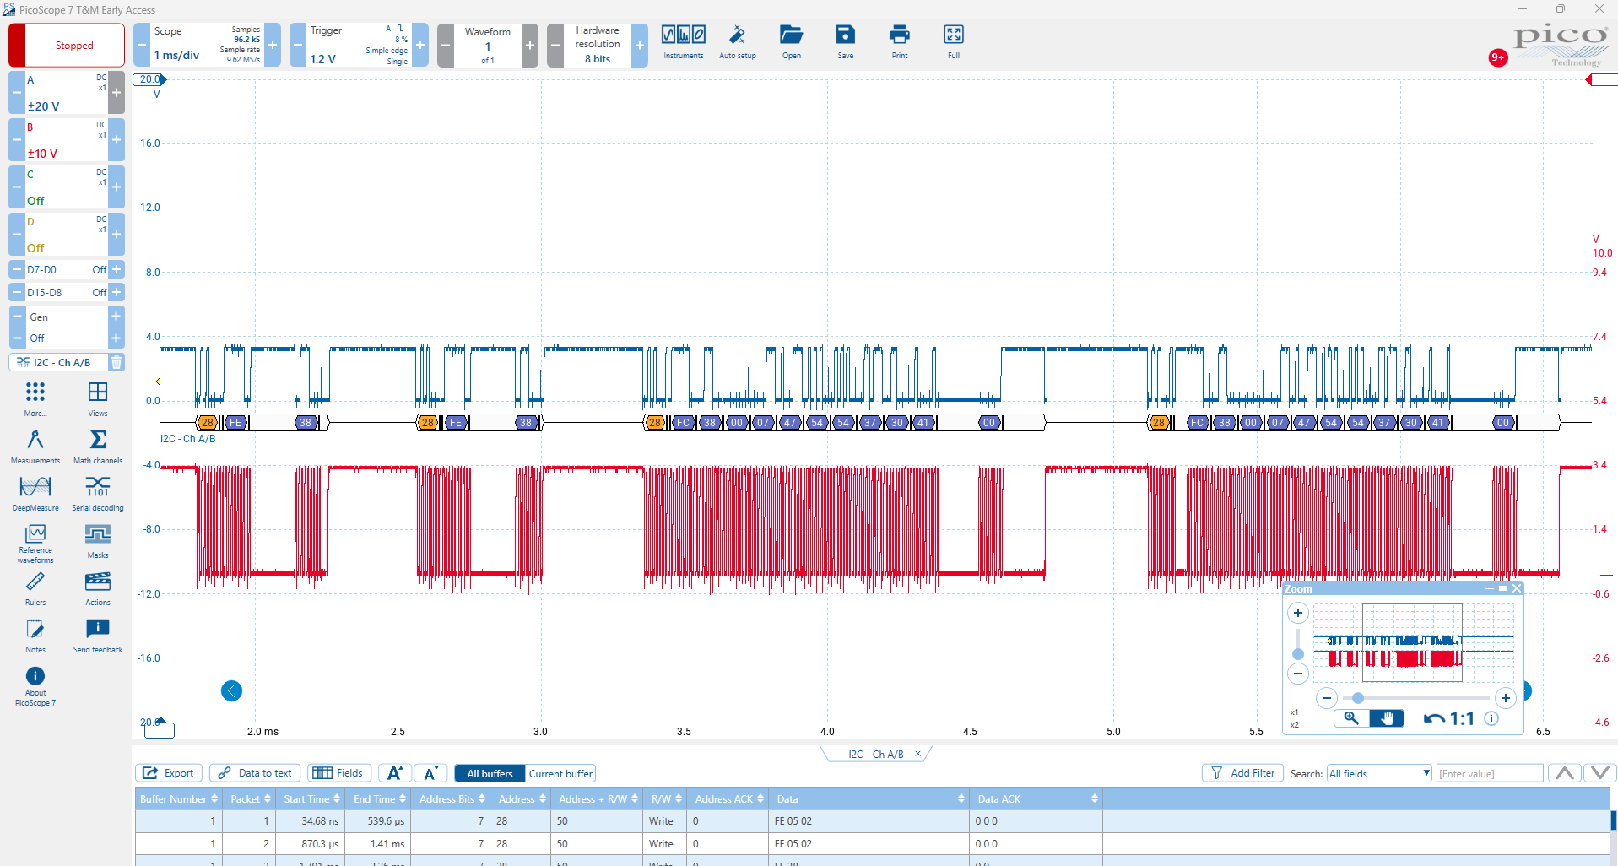Adjust vertical zoom slider in Zoom window
The image size is (1618, 866).
(1298, 653)
